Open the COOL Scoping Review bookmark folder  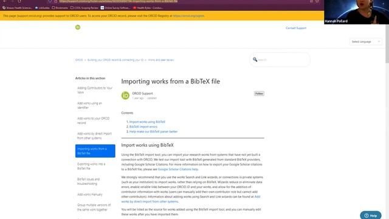tap(84, 8)
